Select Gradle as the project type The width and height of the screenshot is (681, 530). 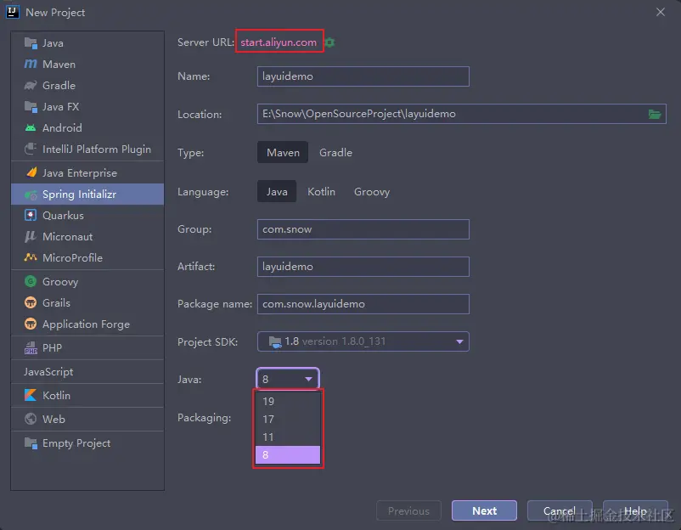(335, 153)
